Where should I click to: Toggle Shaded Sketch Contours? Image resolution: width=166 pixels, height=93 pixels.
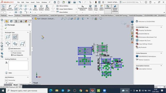pyautogui.click(x=115, y=9)
